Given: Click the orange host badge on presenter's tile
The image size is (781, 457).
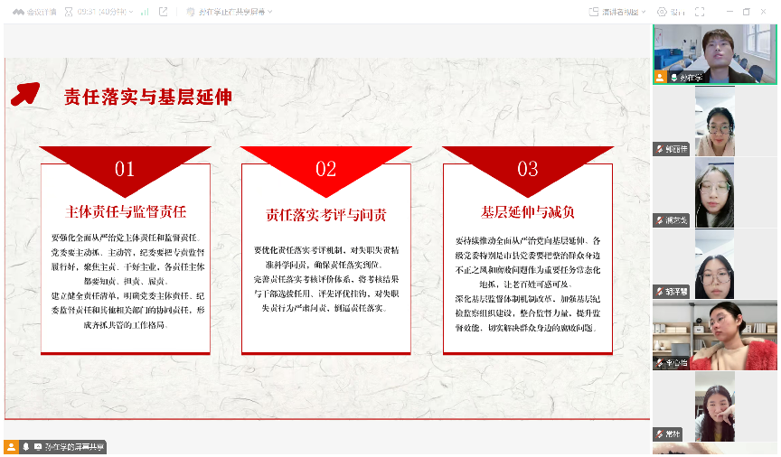Looking at the screenshot, I should tap(661, 78).
